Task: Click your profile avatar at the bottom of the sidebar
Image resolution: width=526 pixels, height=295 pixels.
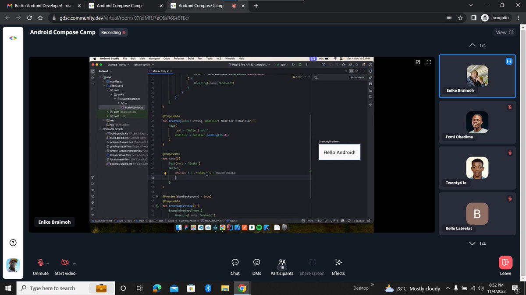Action: coord(13,265)
